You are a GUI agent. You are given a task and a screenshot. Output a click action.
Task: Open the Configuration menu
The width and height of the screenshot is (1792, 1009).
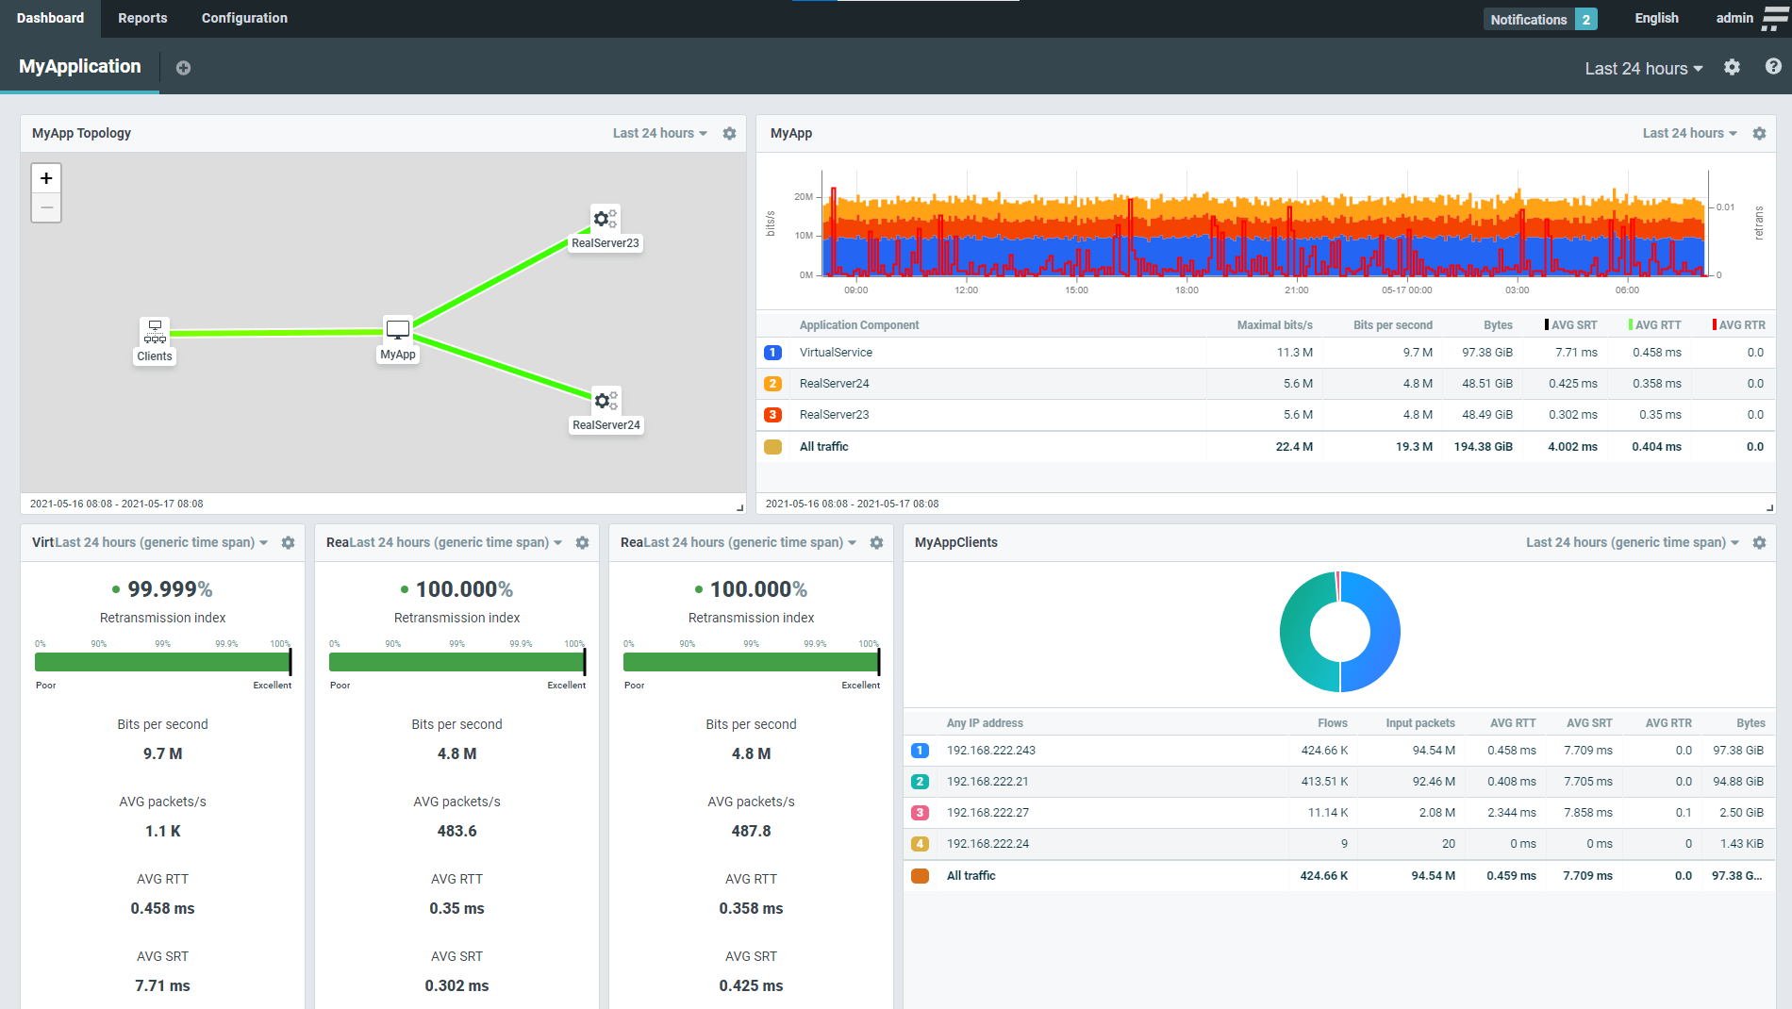(x=244, y=18)
